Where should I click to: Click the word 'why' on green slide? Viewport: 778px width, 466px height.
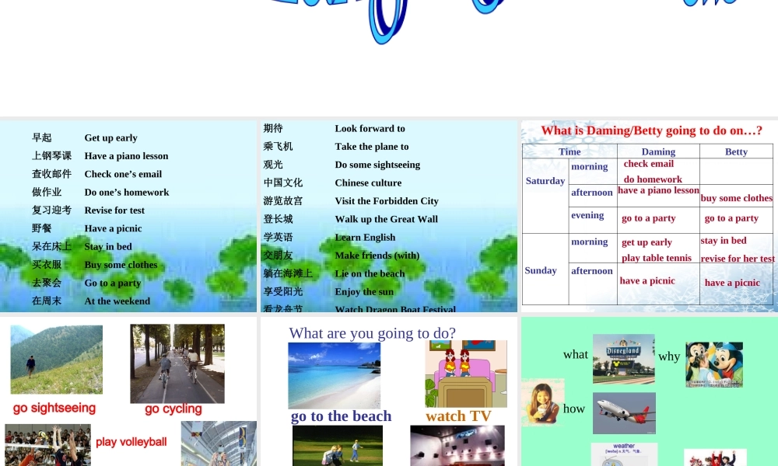point(669,356)
